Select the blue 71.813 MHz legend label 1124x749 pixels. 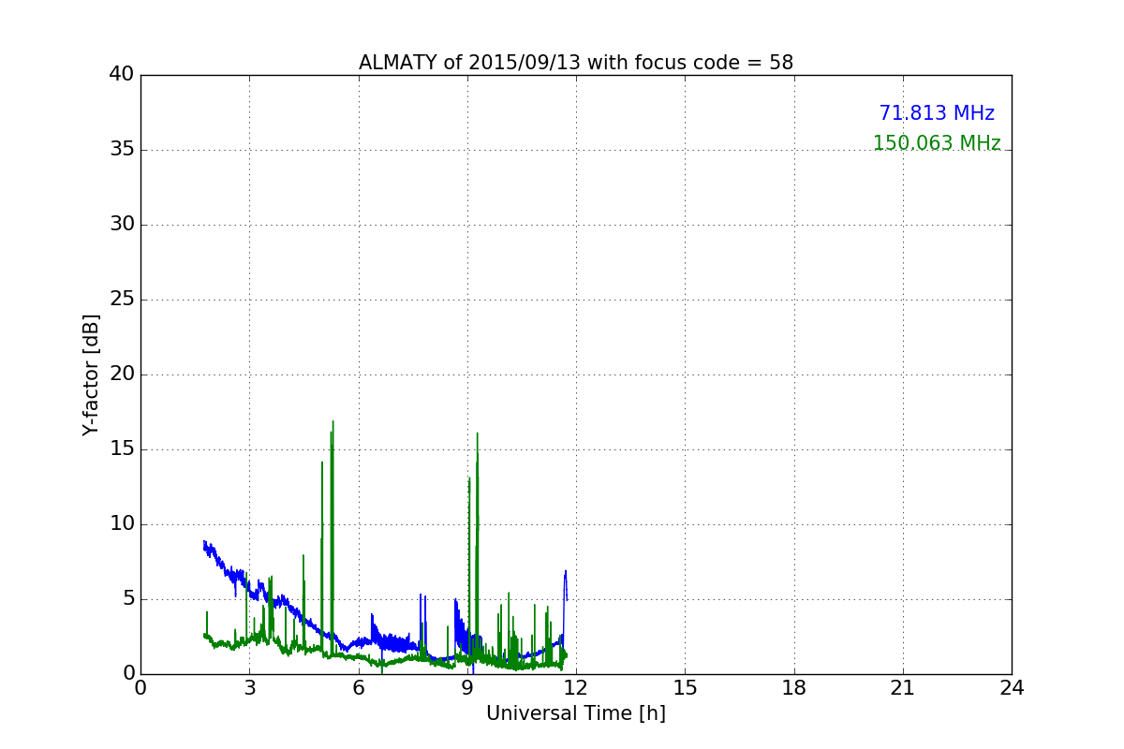[936, 113]
